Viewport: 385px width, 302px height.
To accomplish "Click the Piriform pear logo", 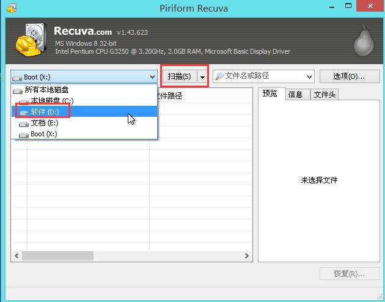I will pos(364,41).
